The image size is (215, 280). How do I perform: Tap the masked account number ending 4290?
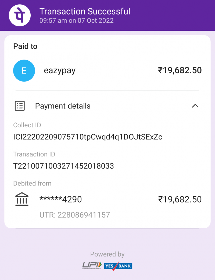click(x=60, y=199)
